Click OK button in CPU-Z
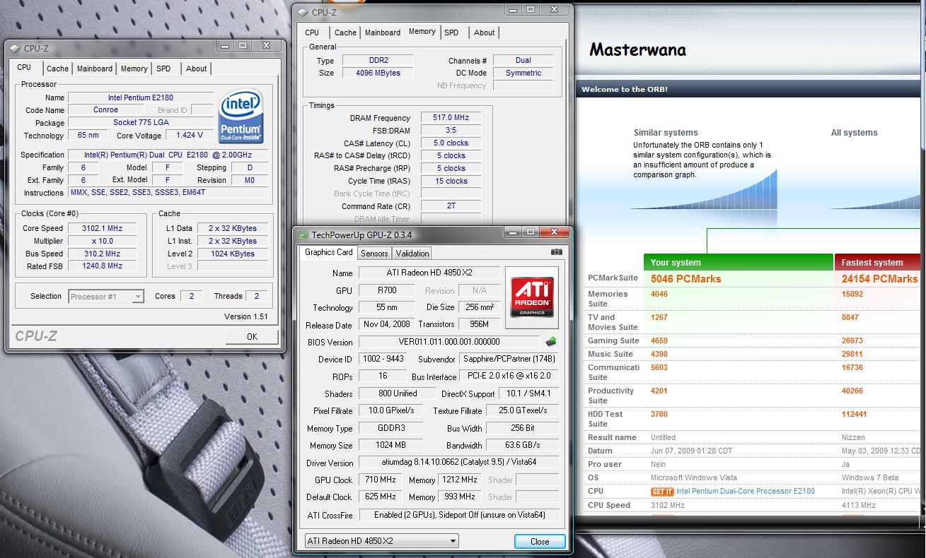Image resolution: width=926 pixels, height=558 pixels. tap(252, 337)
